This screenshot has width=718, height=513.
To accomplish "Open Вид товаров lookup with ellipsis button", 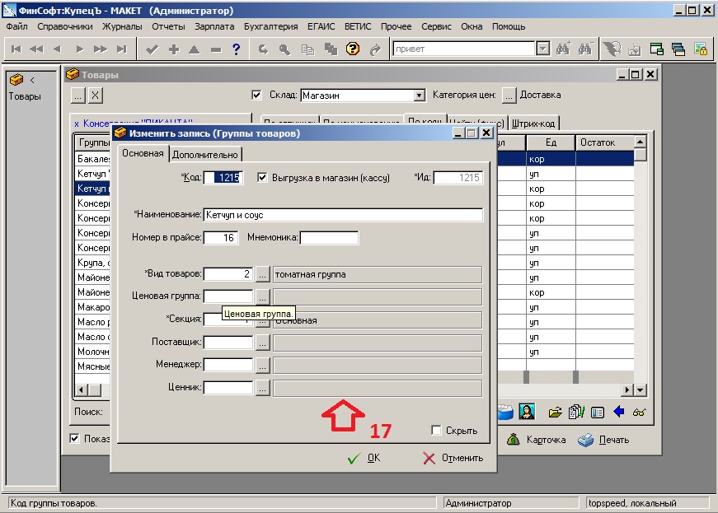I will [262, 274].
